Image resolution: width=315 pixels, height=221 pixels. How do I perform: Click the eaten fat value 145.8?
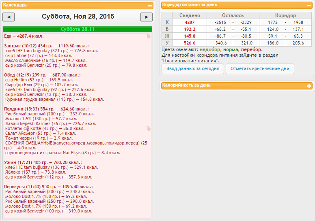pyautogui.click(x=190, y=36)
